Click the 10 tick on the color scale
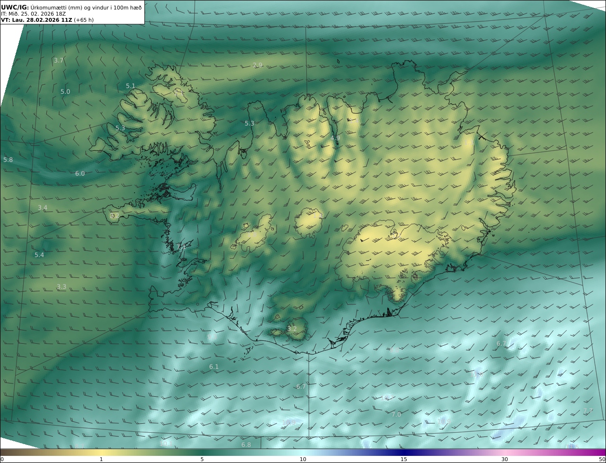 click(303, 459)
